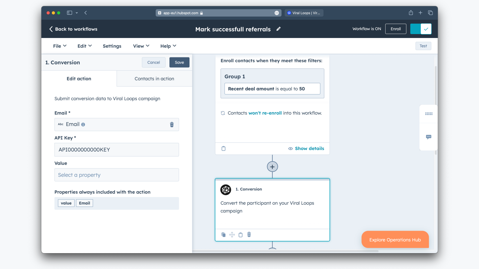This screenshot has height=269, width=479.
Task: Click inside the API Key input field
Action: tap(116, 149)
